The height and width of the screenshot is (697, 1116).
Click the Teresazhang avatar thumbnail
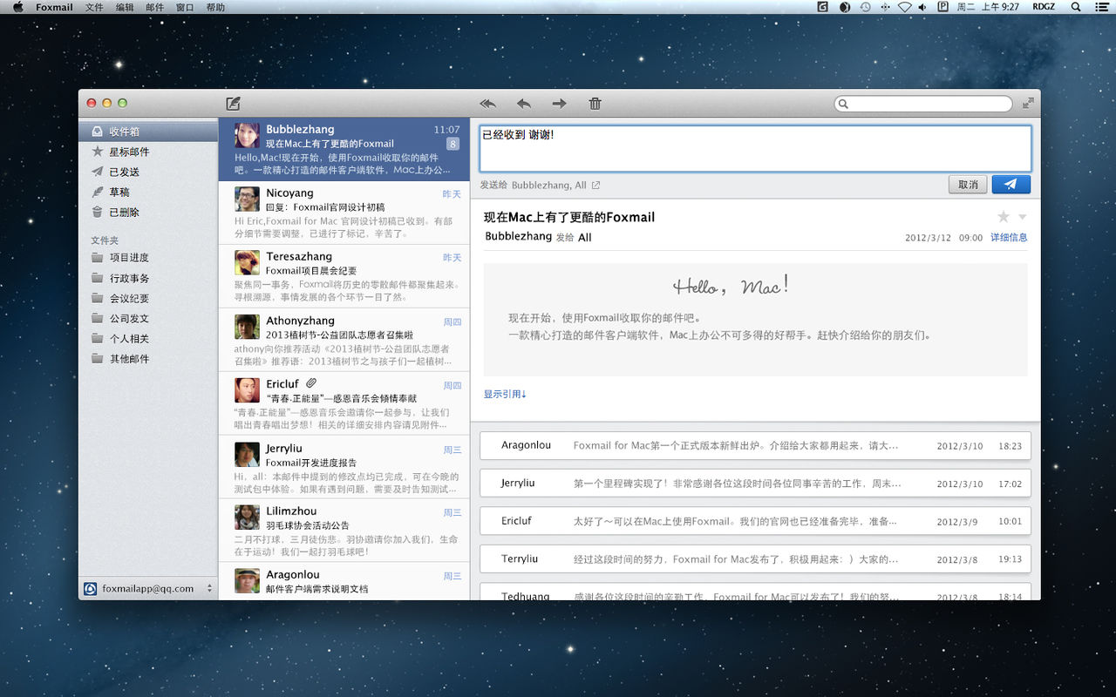click(247, 262)
